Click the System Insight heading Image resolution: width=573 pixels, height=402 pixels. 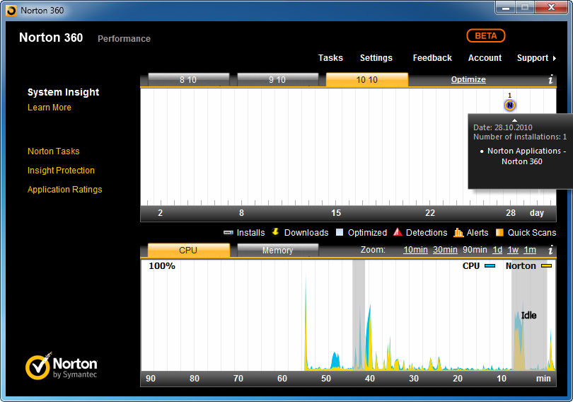click(63, 92)
